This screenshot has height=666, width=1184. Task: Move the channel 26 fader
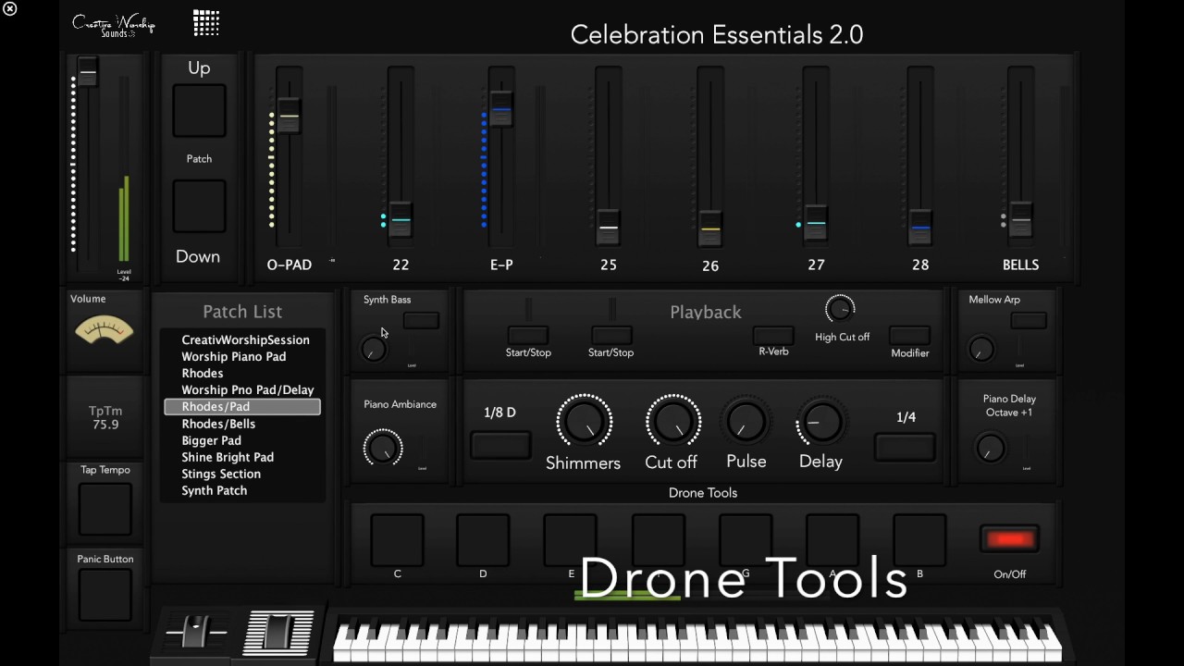pos(710,228)
